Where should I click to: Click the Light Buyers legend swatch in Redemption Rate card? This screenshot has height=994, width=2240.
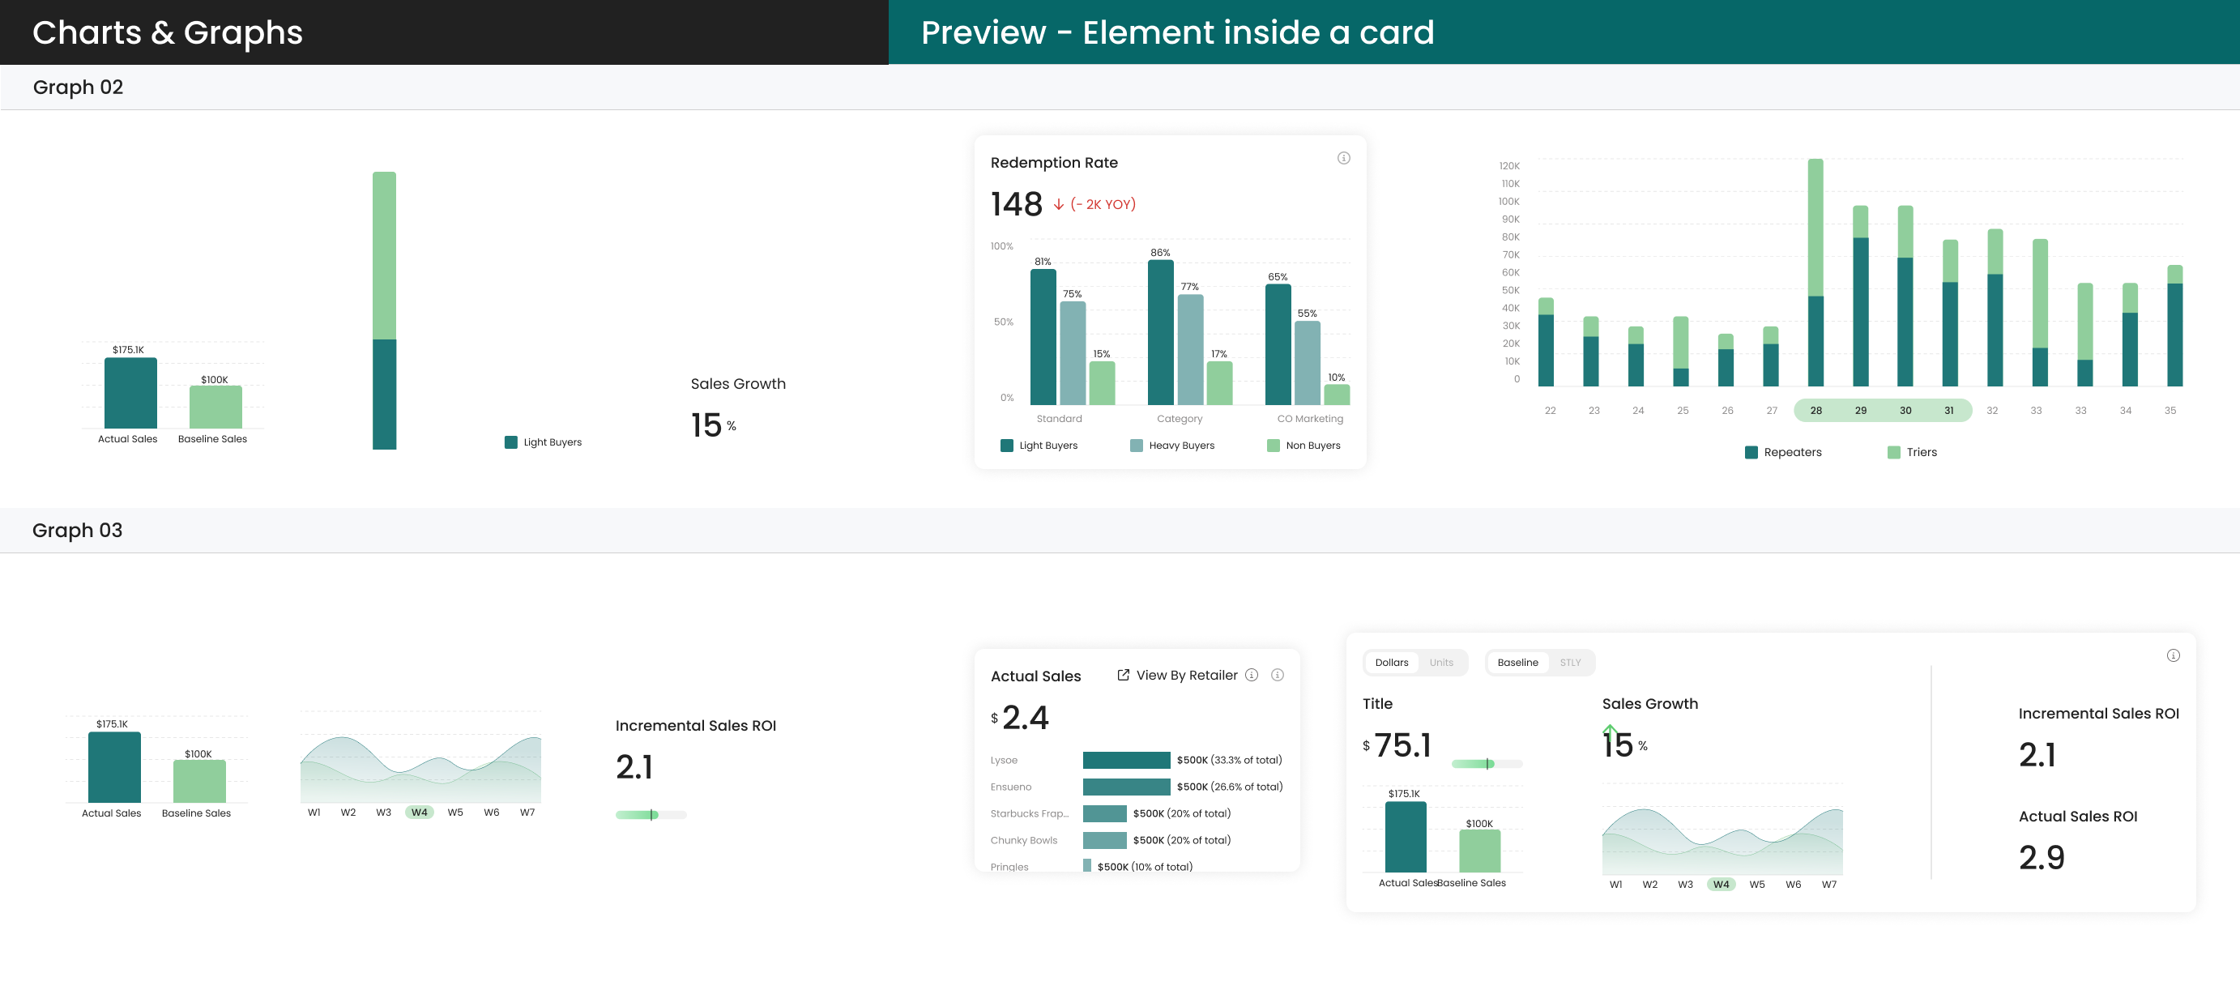click(1007, 446)
